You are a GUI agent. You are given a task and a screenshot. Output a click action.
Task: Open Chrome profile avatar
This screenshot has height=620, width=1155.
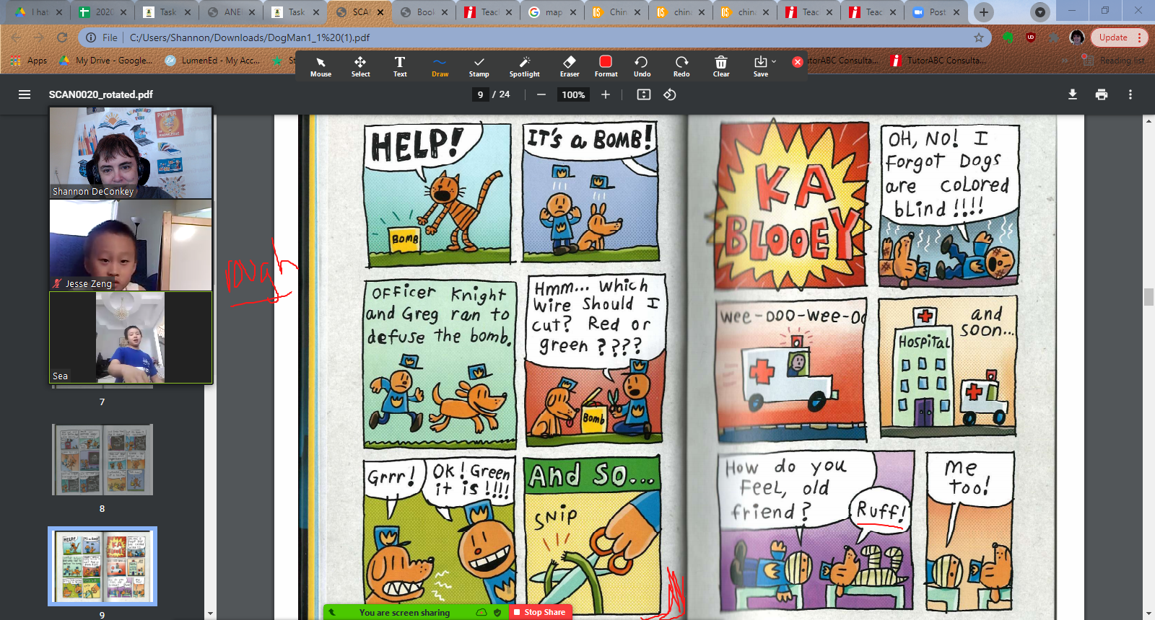[x=1077, y=37]
